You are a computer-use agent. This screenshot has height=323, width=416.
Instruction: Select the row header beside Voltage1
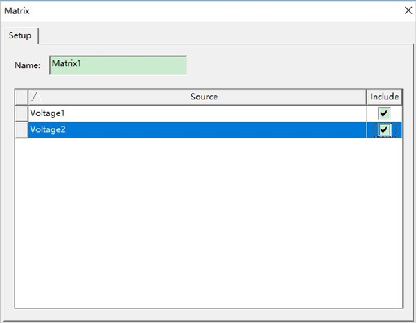tap(21, 113)
